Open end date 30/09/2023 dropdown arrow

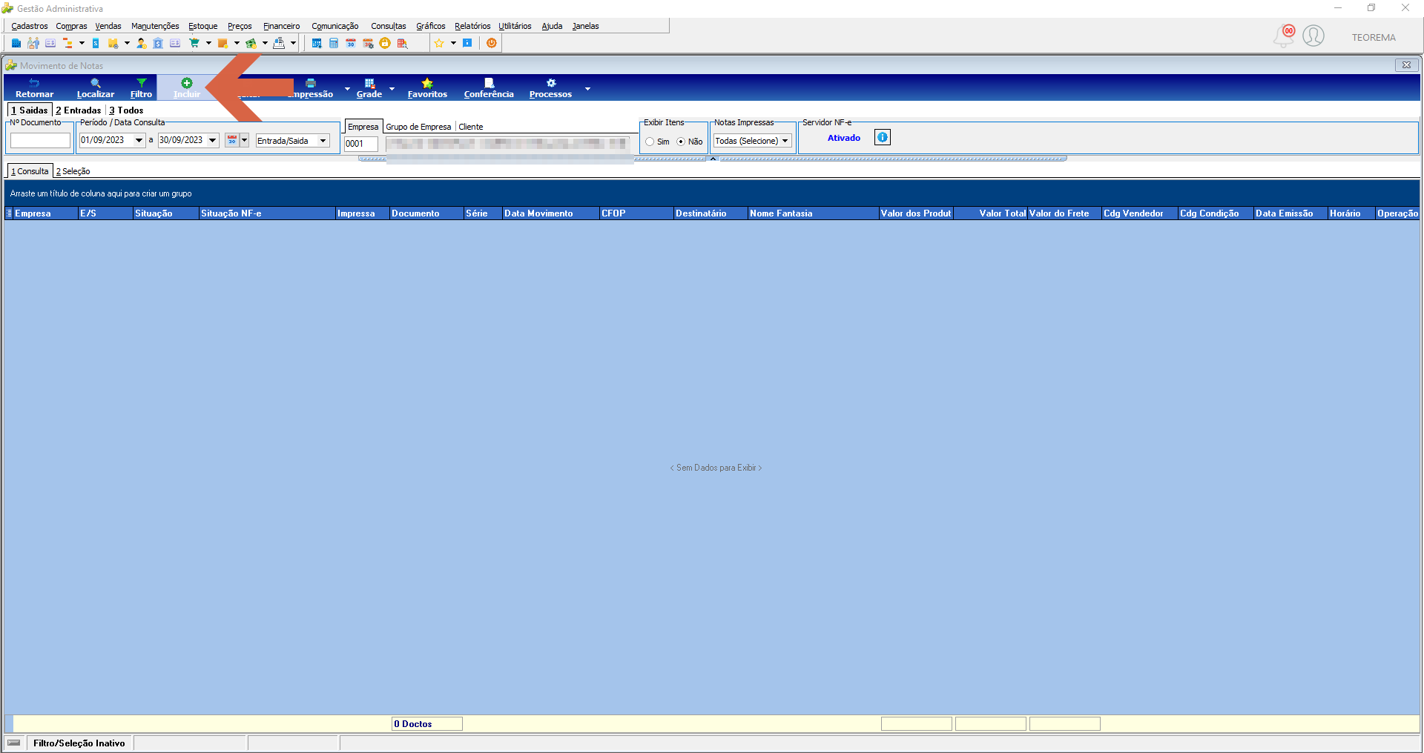[x=213, y=140]
